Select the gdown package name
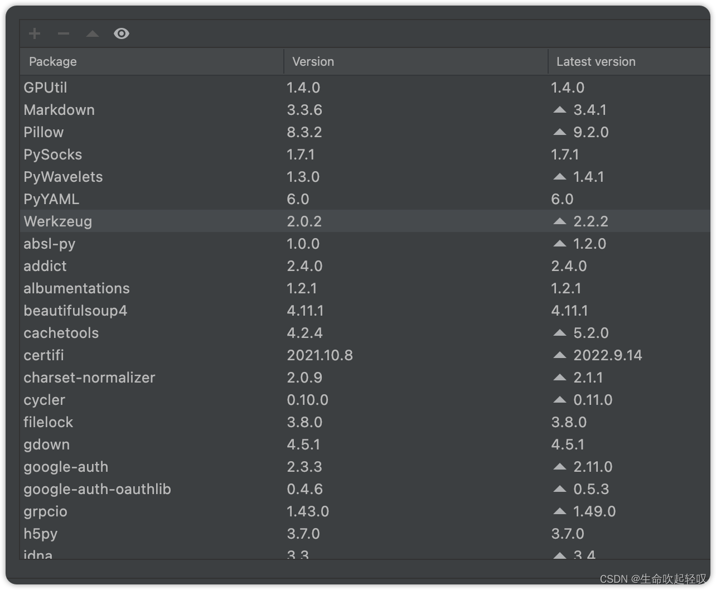Image resolution: width=716 pixels, height=590 pixels. (47, 444)
